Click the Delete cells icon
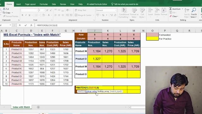The image size is (202, 114). (x=157, y=10)
